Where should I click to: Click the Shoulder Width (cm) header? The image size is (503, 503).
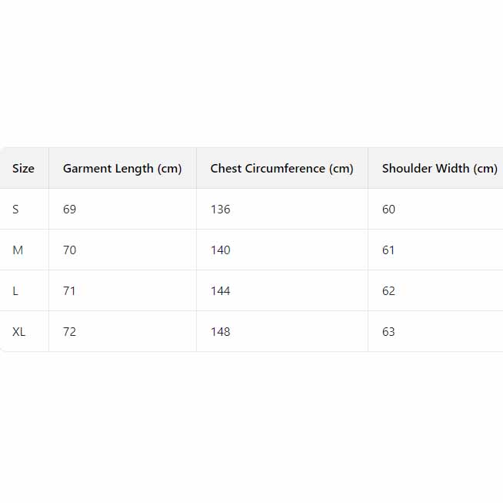pyautogui.click(x=439, y=169)
